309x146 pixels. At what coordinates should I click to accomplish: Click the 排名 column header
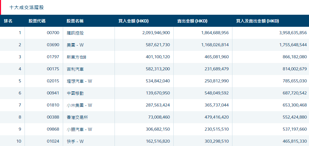(x=8, y=21)
